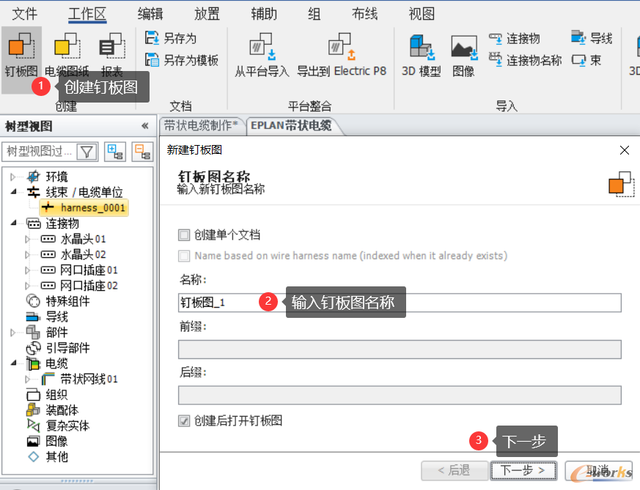
Task: Click the 取消 cancel button
Action: [598, 471]
